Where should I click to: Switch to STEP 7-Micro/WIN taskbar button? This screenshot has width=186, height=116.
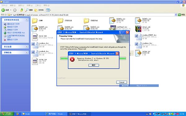point(79,114)
